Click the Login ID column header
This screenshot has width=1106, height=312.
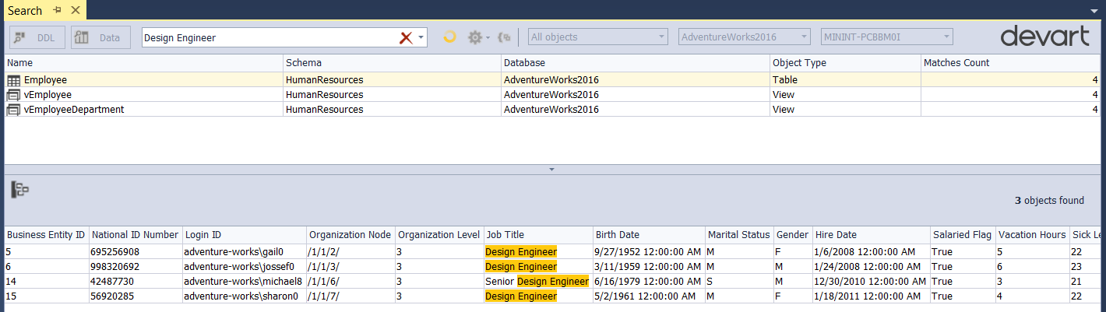coord(244,234)
